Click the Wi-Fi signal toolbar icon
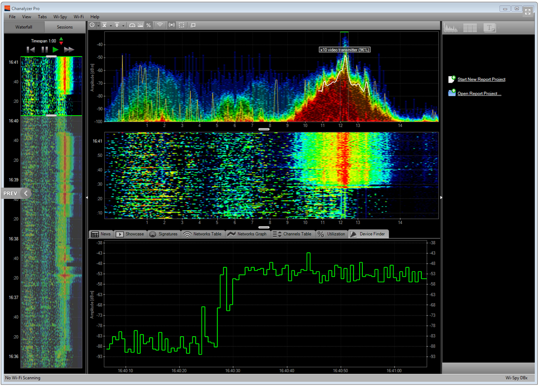This screenshot has height=386, width=538. pyautogui.click(x=160, y=25)
